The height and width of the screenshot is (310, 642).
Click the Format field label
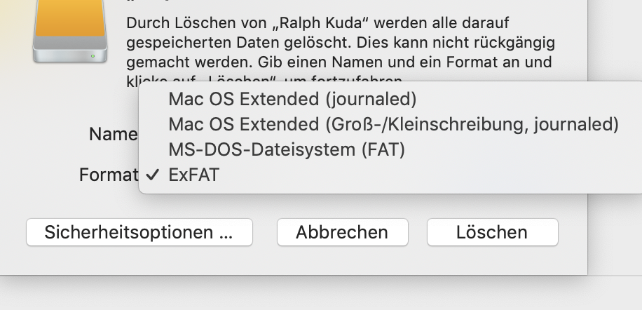click(109, 175)
